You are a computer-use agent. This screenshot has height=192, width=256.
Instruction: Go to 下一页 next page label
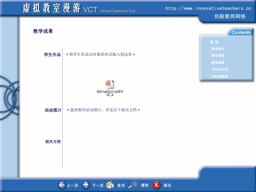coord(98,186)
